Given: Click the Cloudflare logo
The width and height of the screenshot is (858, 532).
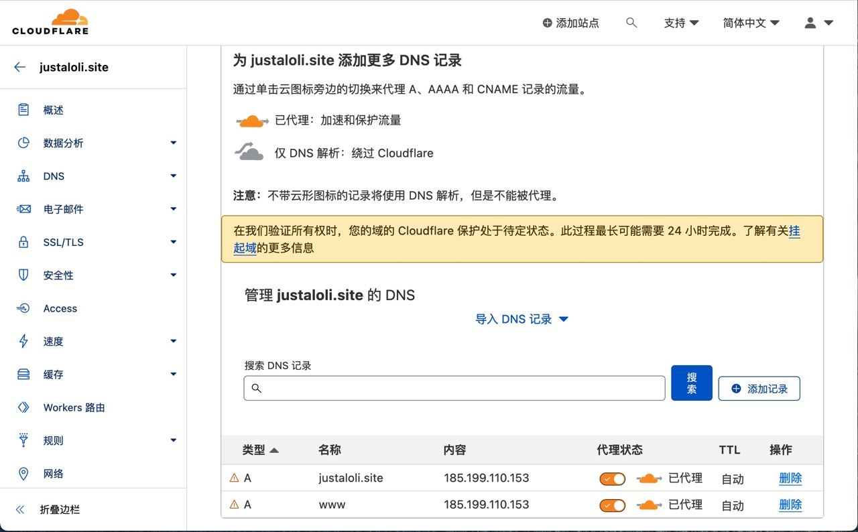Looking at the screenshot, I should tap(50, 22).
